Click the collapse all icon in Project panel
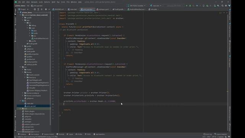Viewport: 245px width, 138px height. point(42,9)
